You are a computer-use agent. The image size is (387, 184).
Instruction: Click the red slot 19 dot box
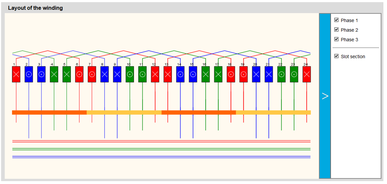click(x=243, y=74)
